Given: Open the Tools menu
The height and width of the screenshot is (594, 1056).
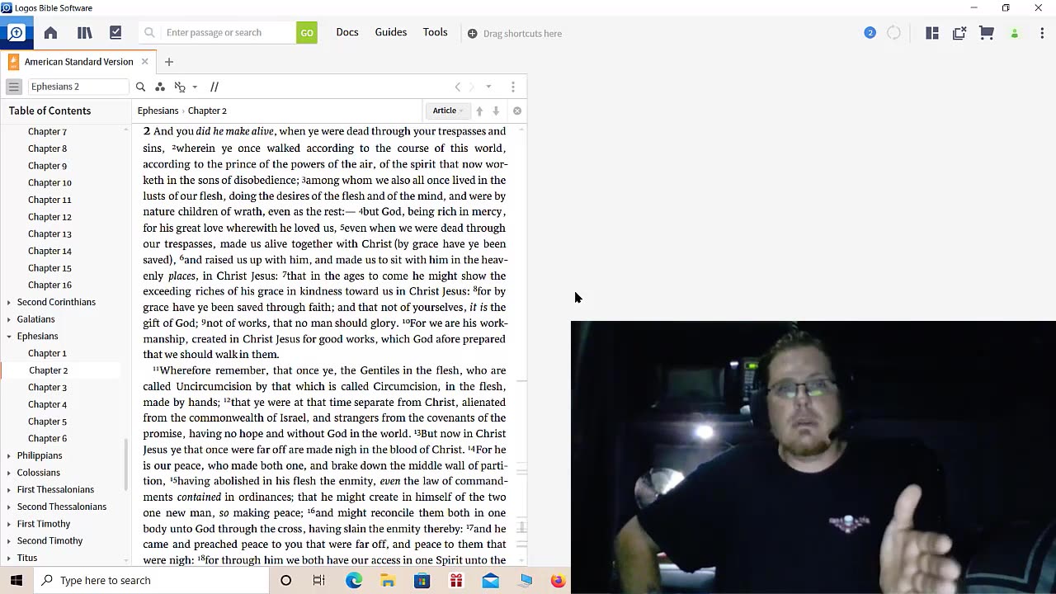Looking at the screenshot, I should pyautogui.click(x=436, y=32).
